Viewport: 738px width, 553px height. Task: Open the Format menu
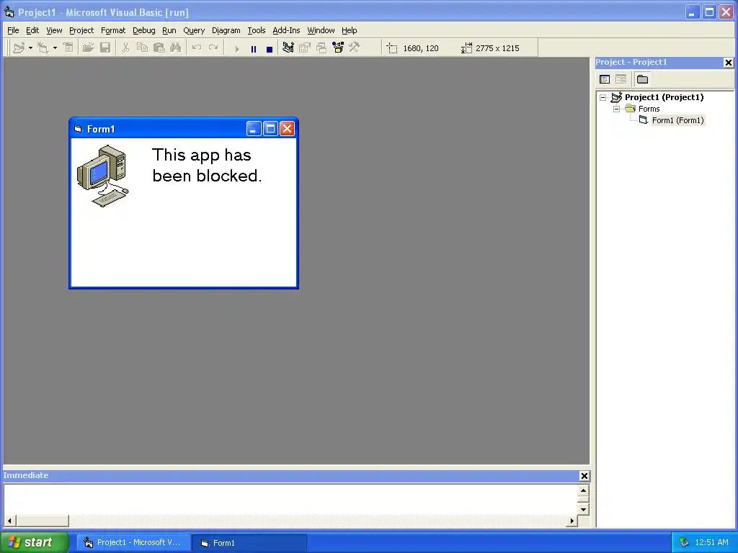click(x=113, y=30)
